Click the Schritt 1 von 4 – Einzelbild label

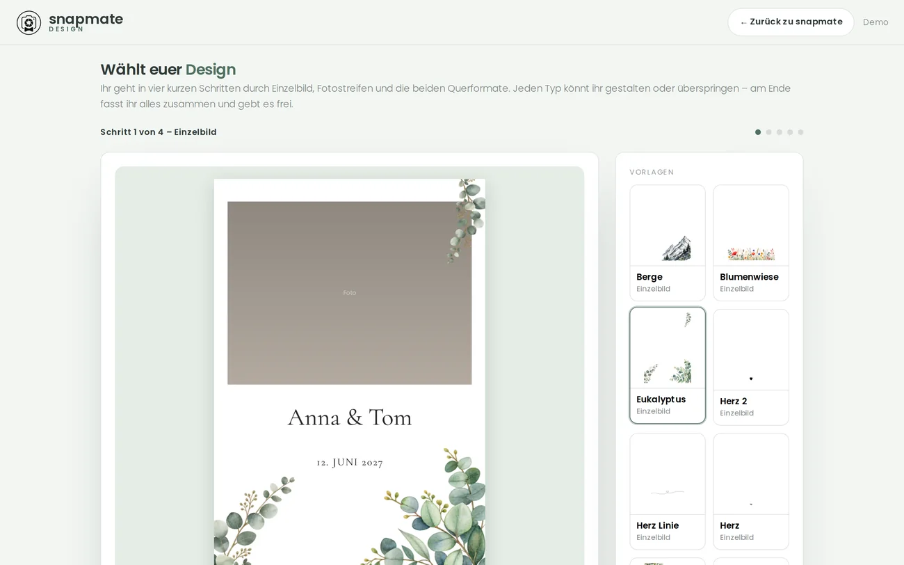tap(159, 132)
